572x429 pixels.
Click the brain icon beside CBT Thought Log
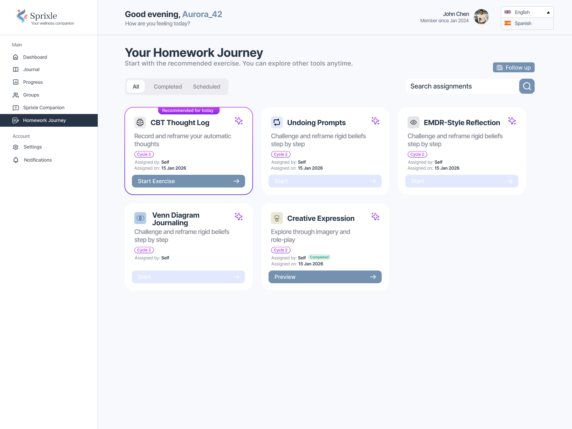pyautogui.click(x=140, y=122)
